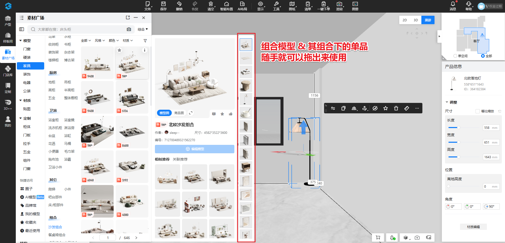Collapse the 定制 tree section

click(x=21, y=118)
